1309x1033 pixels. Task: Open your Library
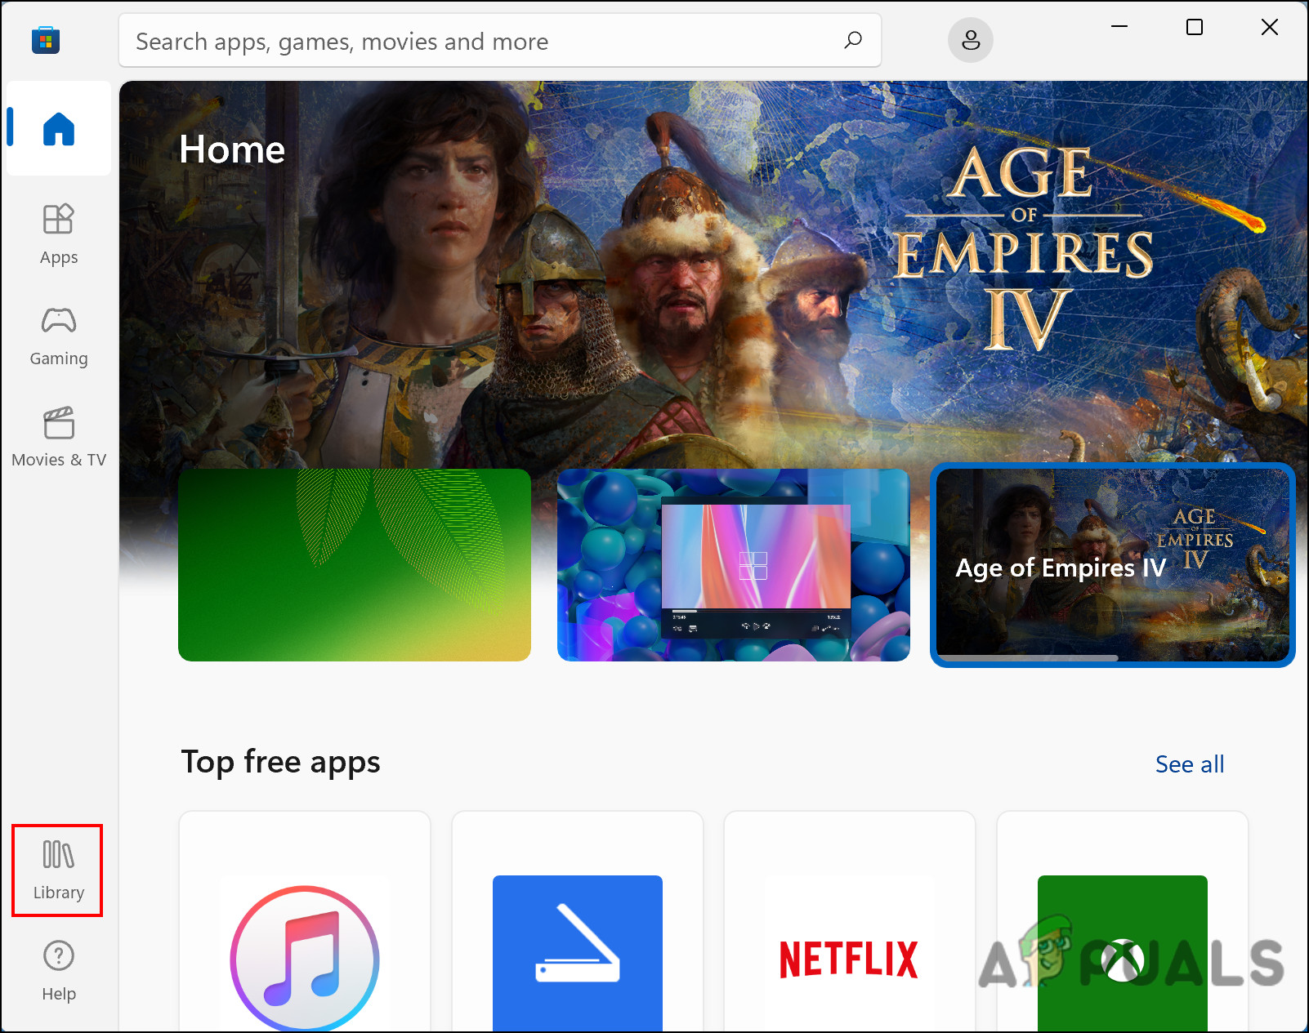pyautogui.click(x=56, y=870)
